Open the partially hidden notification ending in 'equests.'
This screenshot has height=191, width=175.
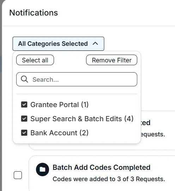coord(153,134)
